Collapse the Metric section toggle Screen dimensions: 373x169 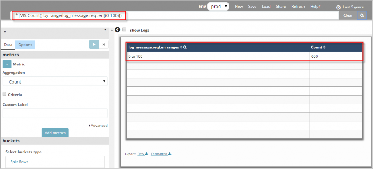tap(7, 64)
